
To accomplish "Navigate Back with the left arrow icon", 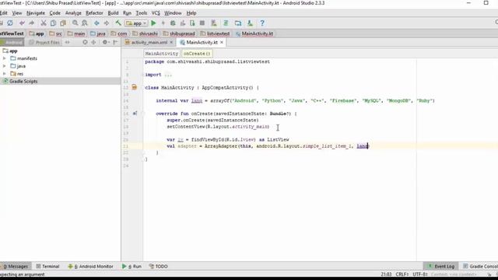I will (x=96, y=23).
